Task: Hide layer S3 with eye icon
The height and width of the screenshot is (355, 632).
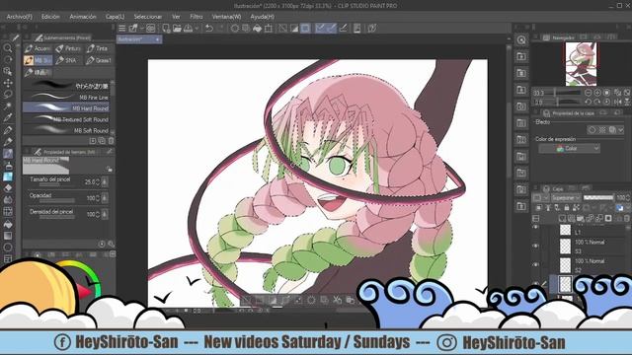Action: point(535,246)
